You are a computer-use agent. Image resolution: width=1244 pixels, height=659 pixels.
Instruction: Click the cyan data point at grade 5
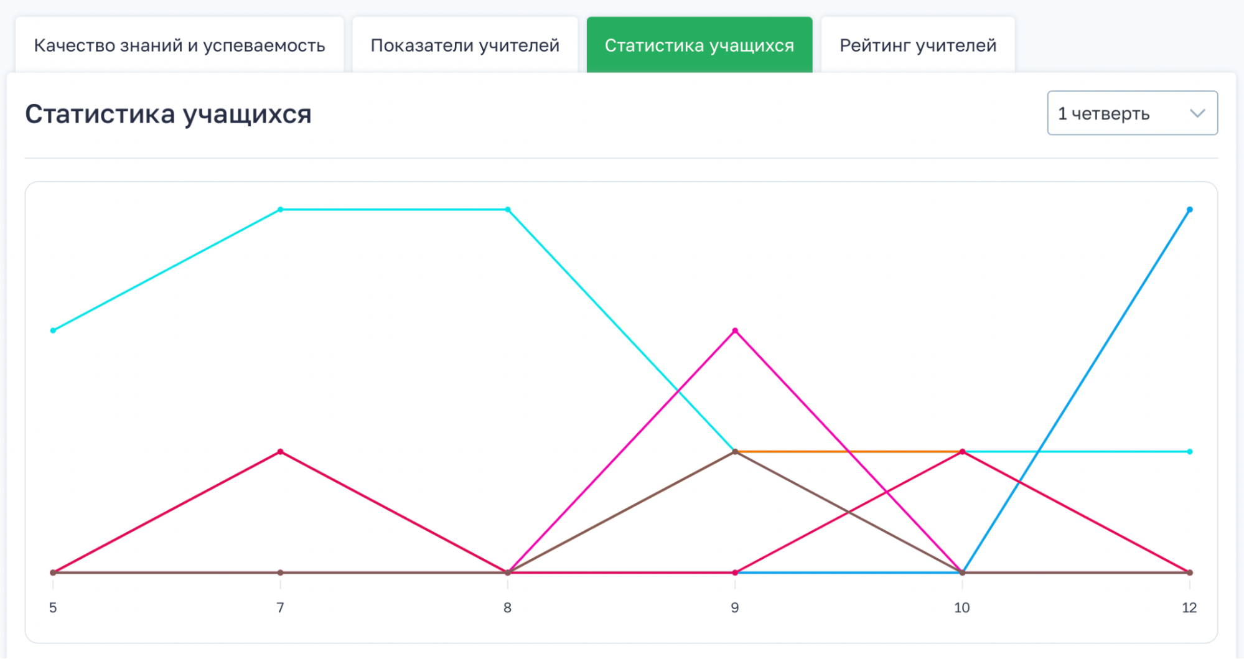53,330
